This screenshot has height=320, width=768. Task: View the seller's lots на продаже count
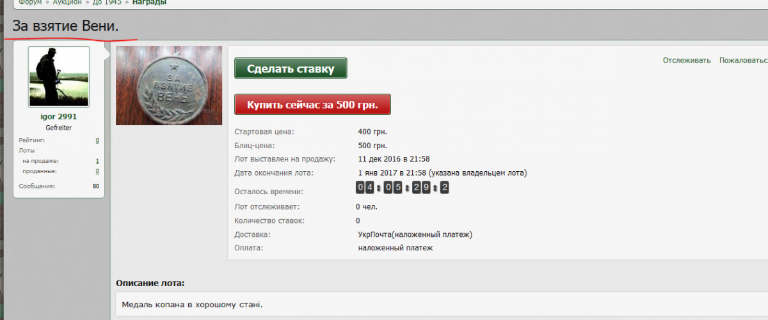tap(97, 161)
